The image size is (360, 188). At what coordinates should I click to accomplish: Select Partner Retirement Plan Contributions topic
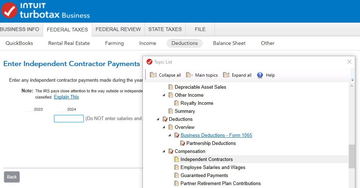pyautogui.click(x=221, y=183)
